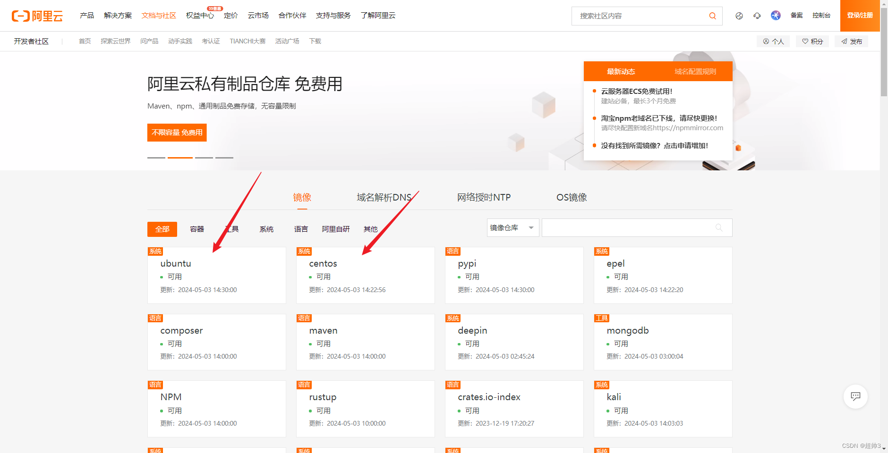Viewport: 888px width, 453px height.
Task: Open the 镜像仓库 dropdown
Action: pyautogui.click(x=513, y=227)
